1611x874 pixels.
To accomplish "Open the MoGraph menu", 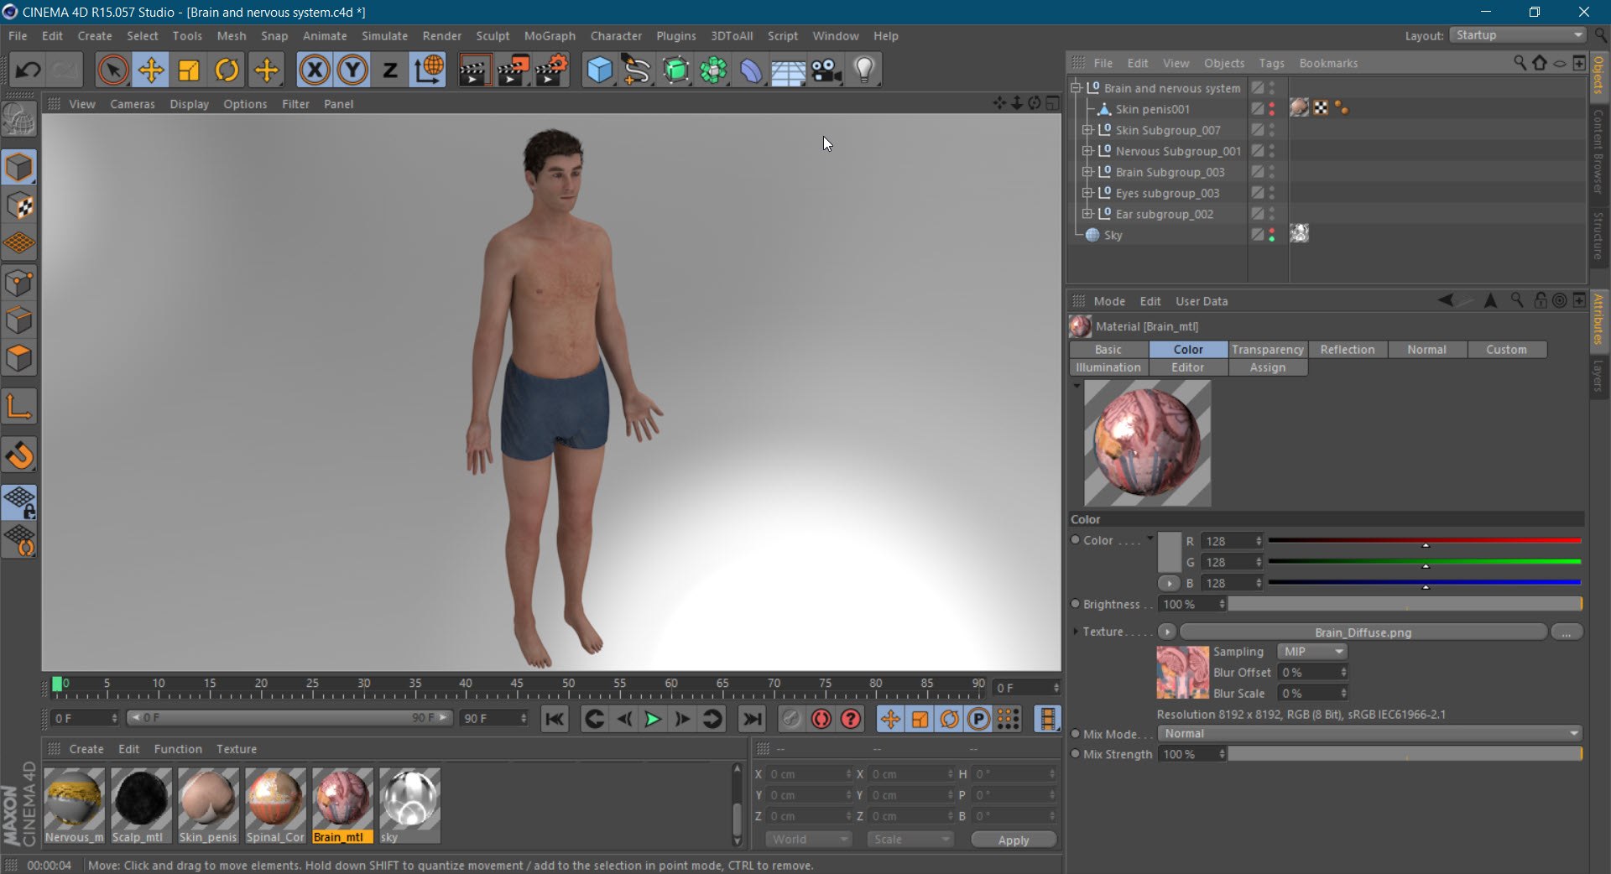I will (550, 36).
